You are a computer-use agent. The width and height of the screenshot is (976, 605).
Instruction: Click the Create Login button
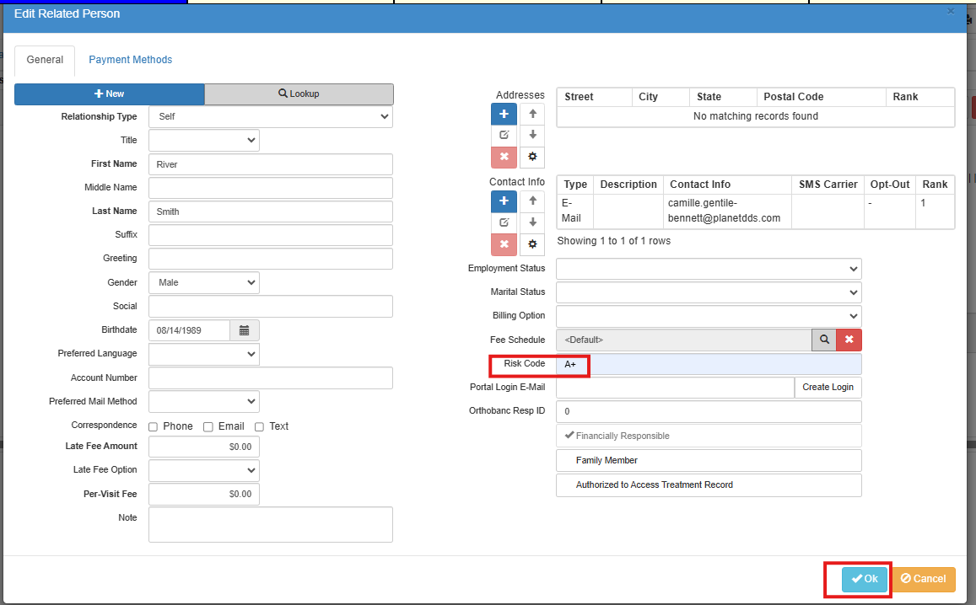click(828, 388)
